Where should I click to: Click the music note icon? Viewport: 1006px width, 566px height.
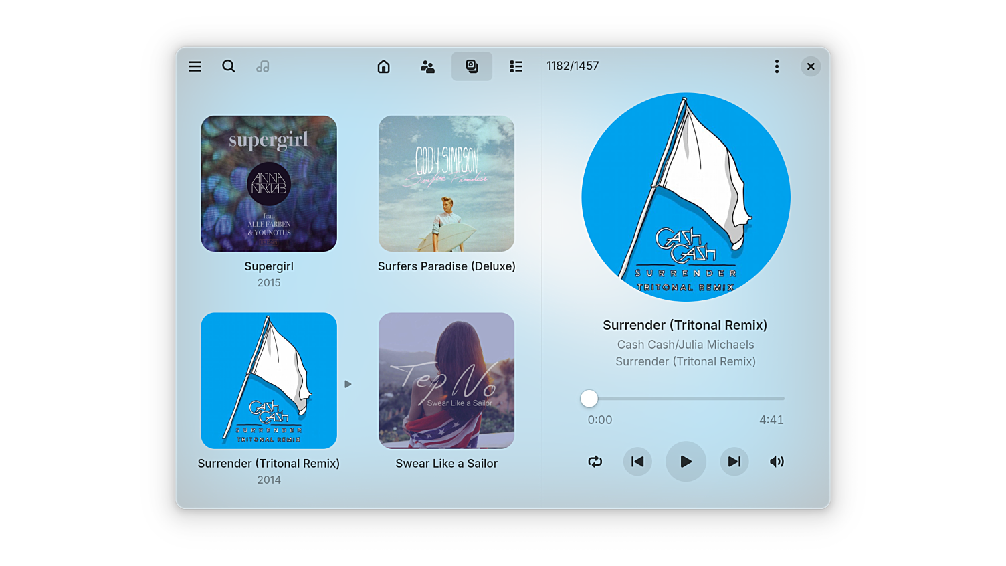pos(263,66)
